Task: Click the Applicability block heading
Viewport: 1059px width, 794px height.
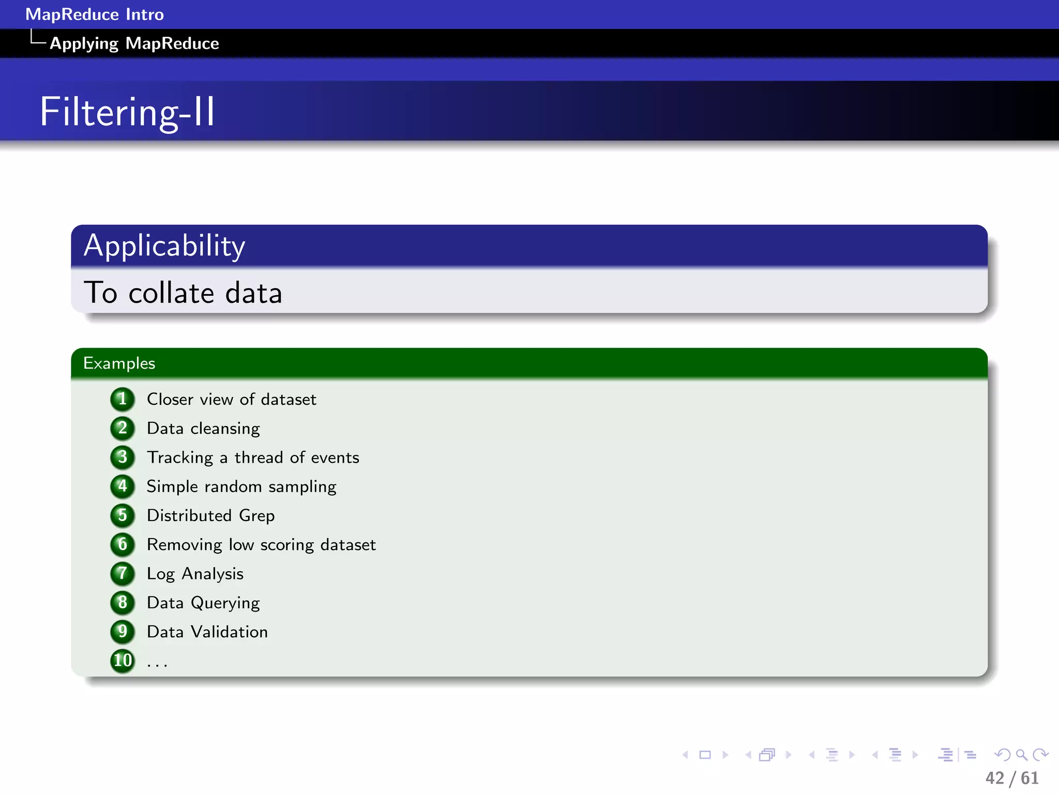Action: click(x=164, y=246)
